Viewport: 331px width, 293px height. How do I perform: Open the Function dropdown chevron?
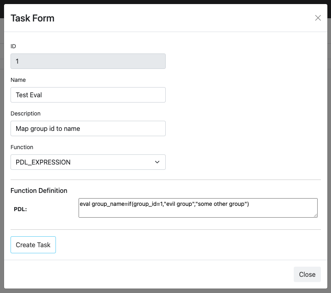pos(157,162)
